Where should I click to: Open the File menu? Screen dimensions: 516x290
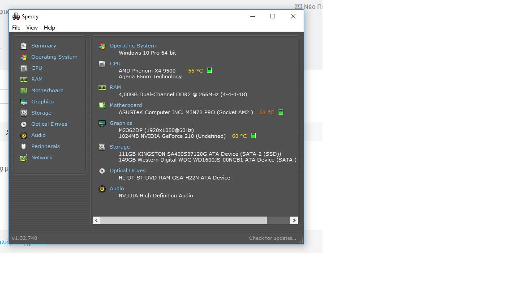(x=16, y=28)
